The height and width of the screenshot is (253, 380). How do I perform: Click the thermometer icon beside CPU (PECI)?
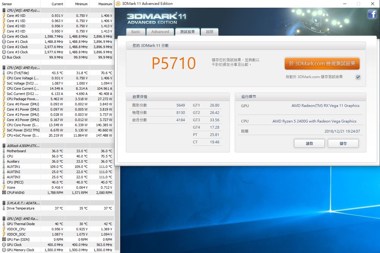pyautogui.click(x=4, y=182)
